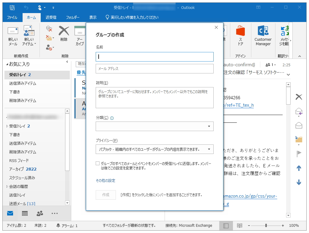The width and height of the screenshot is (309, 233).
Task: Open the ストア icon in the ribbon
Action: click(241, 36)
